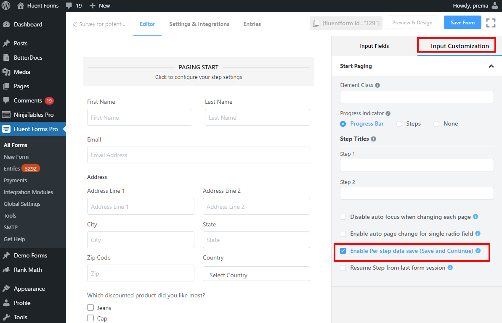Open the Entries tab
The width and height of the screenshot is (502, 323).
252,24
